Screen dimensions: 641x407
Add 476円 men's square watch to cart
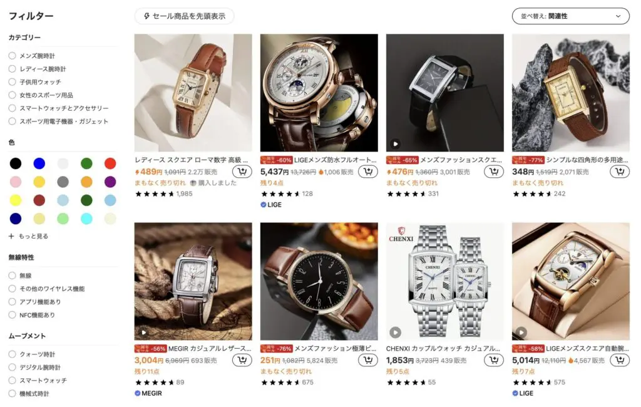click(493, 172)
